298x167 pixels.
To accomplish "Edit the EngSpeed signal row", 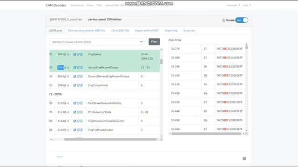I will pos(74,54).
